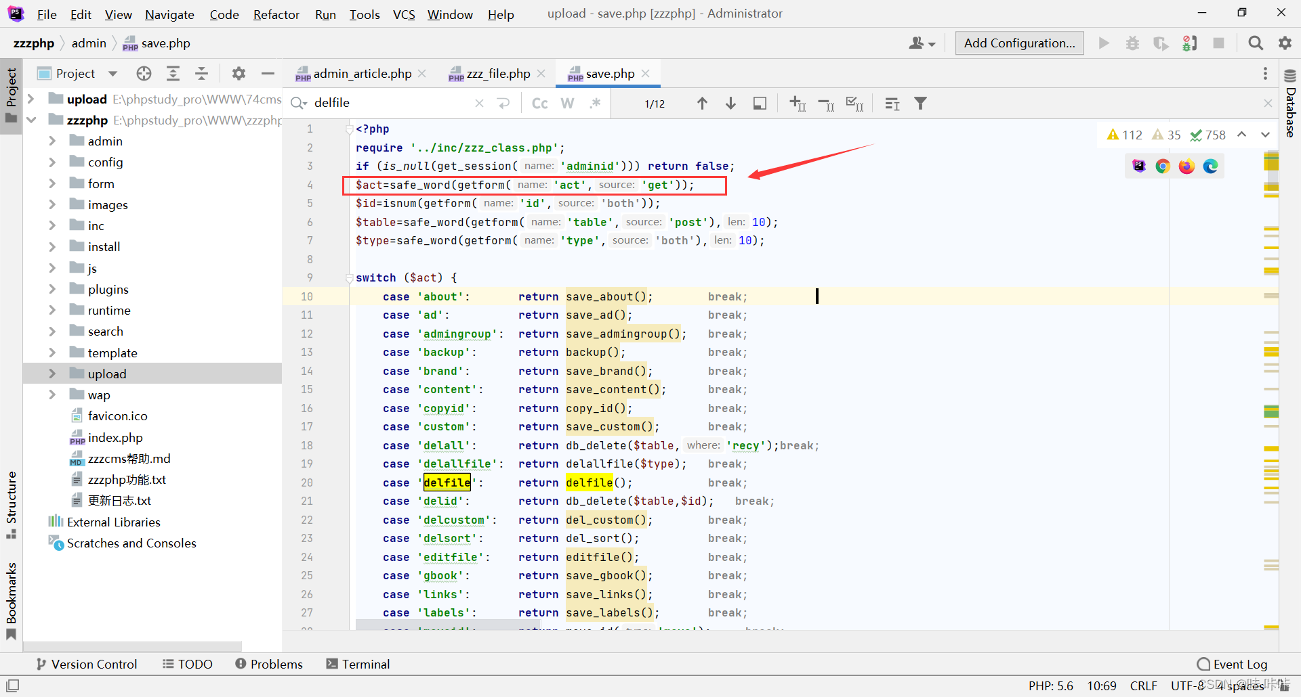Screen dimensions: 1301x697
Task: Click the Select Opened File target icon
Action: pos(144,73)
